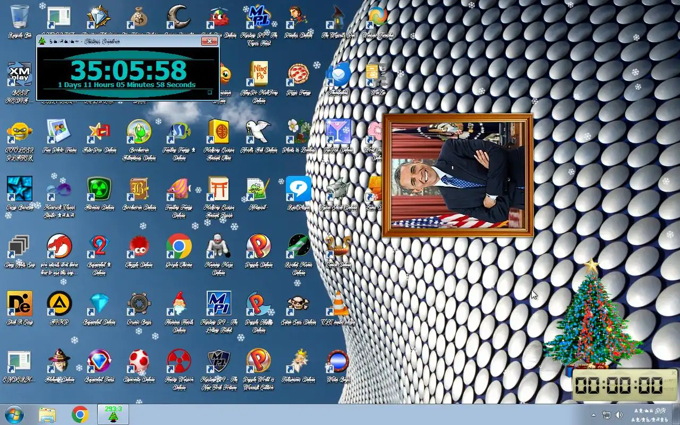This screenshot has height=425, width=680.
Task: Open the Peggle Nights Deluxe icon
Action: coord(259,303)
